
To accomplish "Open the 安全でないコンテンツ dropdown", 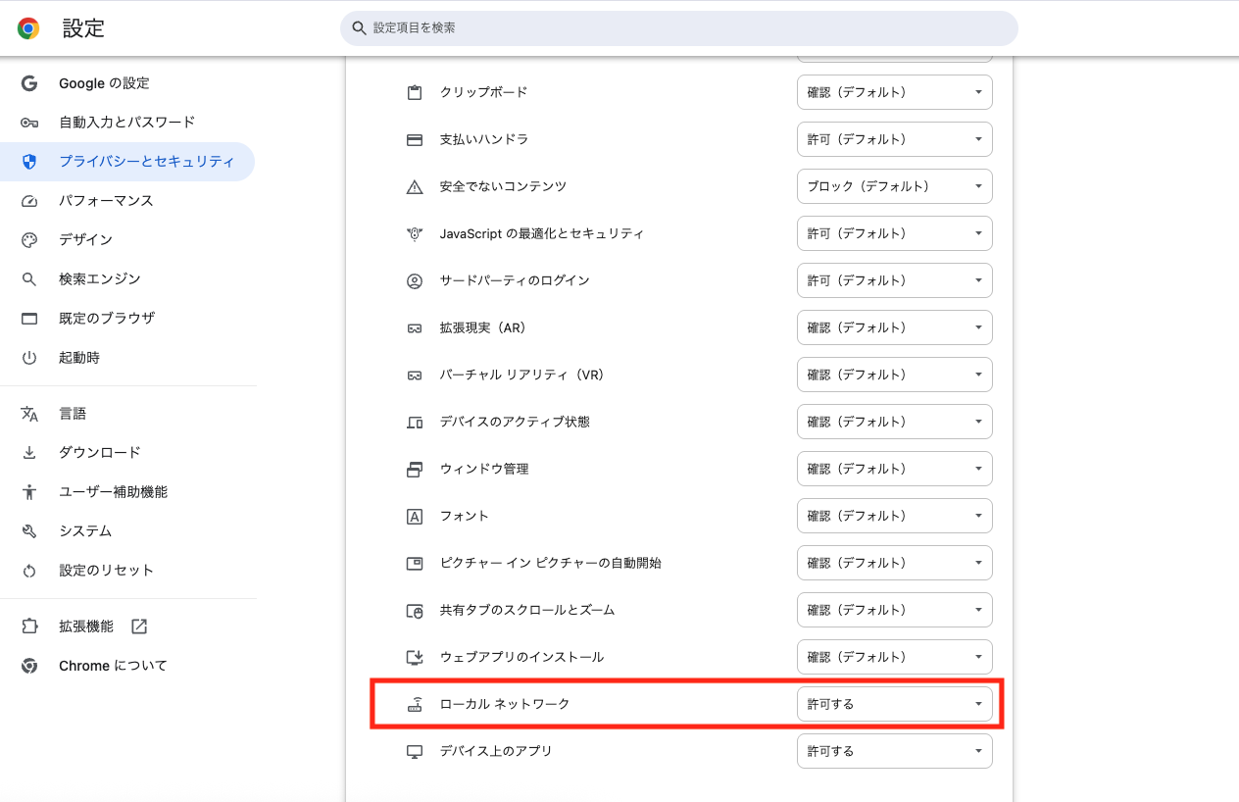I will tap(895, 186).
